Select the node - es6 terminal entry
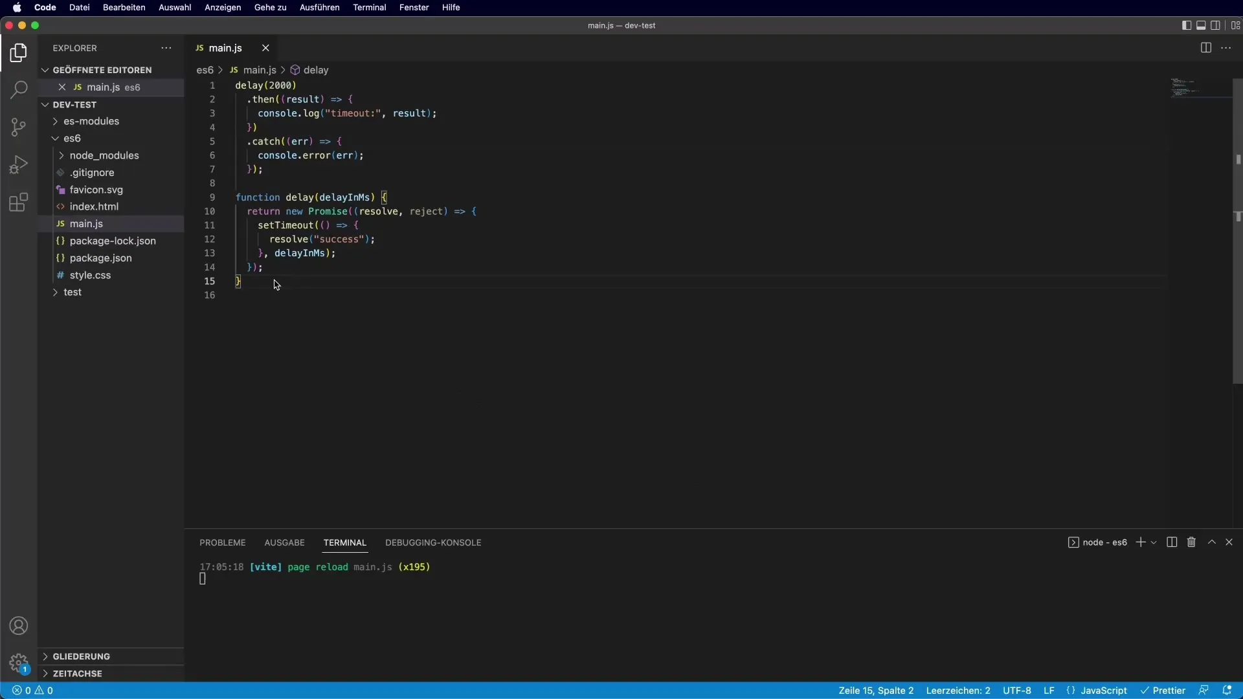1243x699 pixels. click(1097, 542)
